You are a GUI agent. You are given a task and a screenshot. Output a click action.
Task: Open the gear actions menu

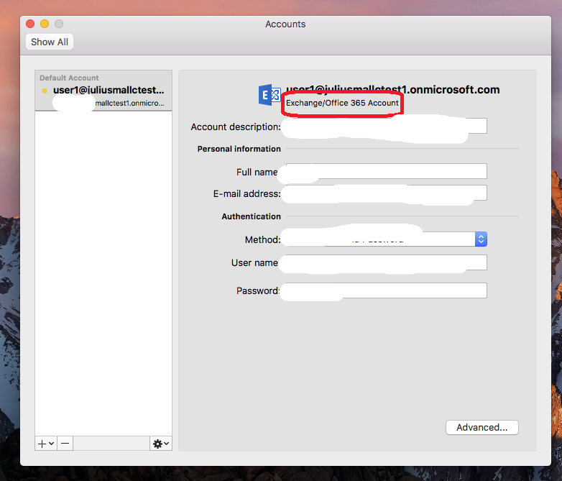(160, 444)
